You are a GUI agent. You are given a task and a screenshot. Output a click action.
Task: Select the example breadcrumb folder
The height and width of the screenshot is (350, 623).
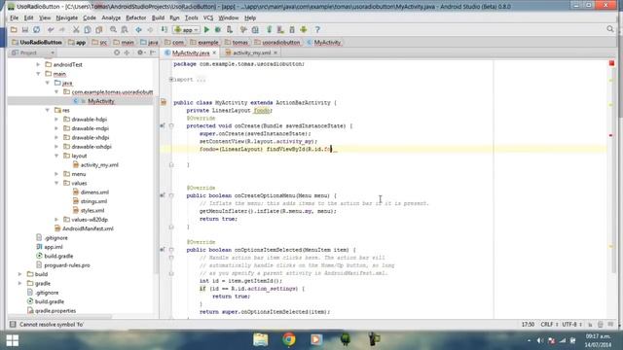(x=204, y=42)
